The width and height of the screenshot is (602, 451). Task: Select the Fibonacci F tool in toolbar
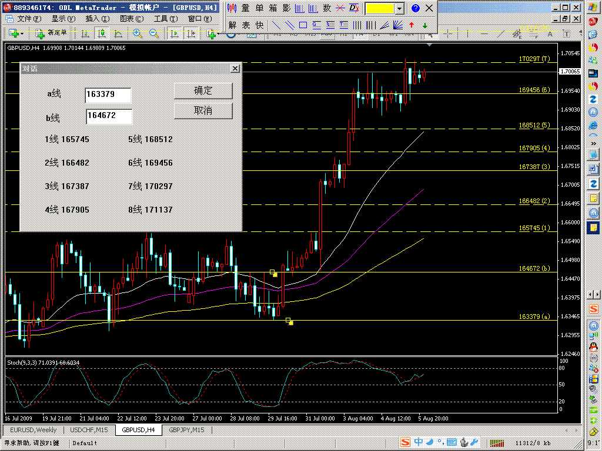click(534, 33)
